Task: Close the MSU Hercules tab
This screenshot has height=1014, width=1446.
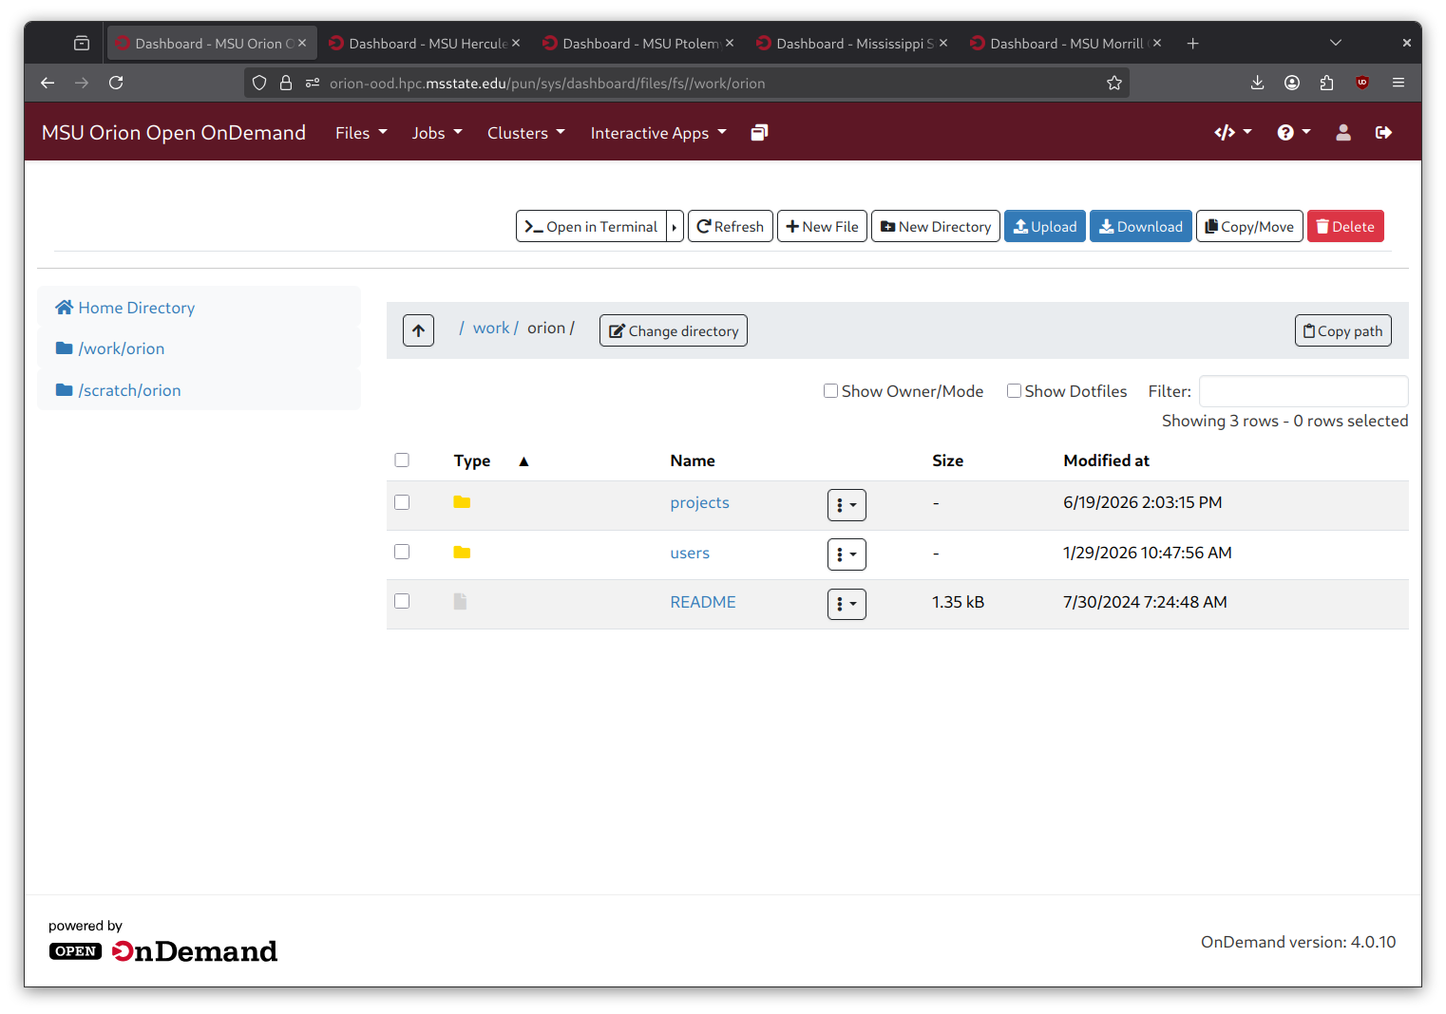Action: 516,44
